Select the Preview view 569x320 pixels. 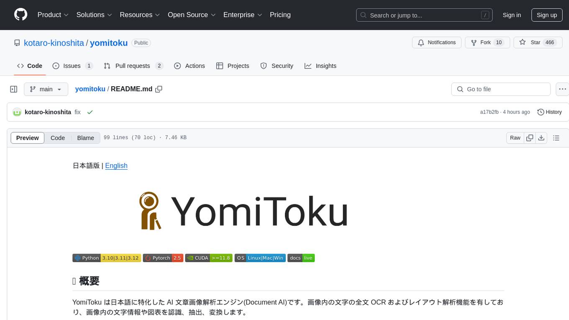[x=28, y=138]
